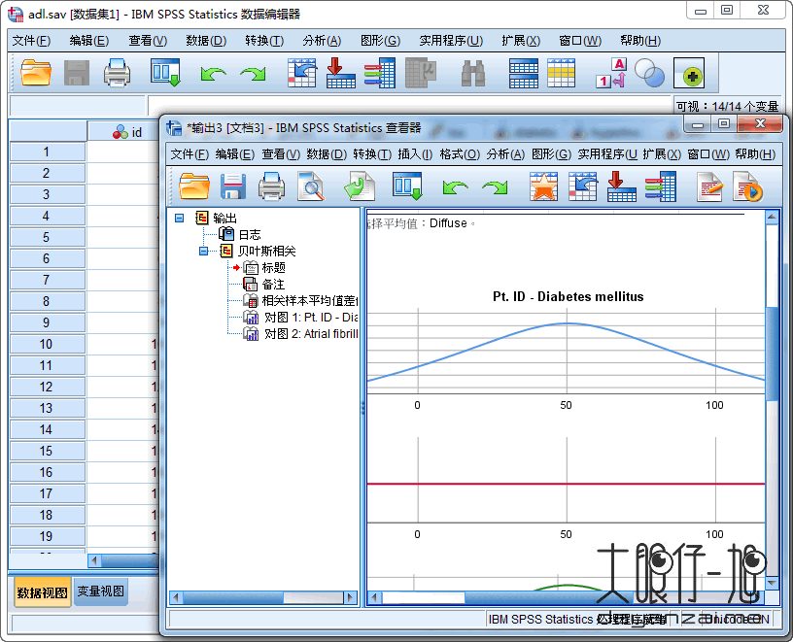Click the Viewer content horizontal scrollbar left arrow
The image size is (793, 642).
(x=374, y=597)
